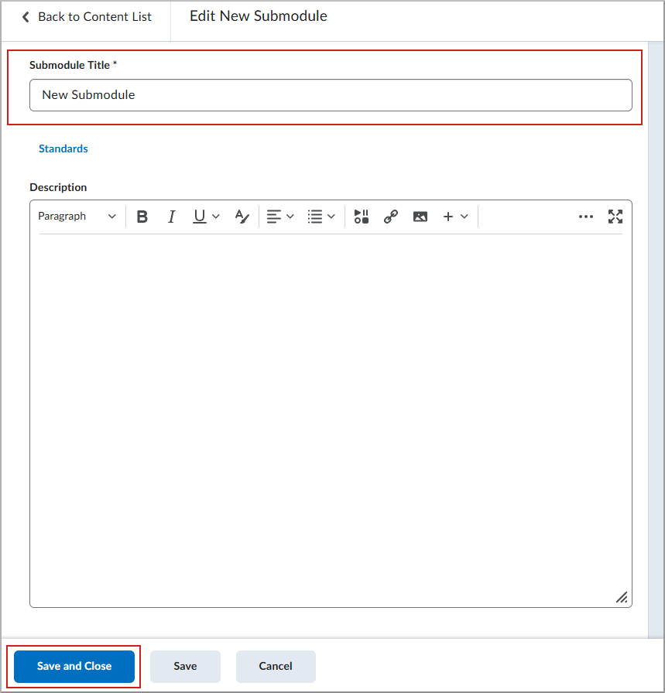
Task: Click the Save button
Action: [185, 666]
